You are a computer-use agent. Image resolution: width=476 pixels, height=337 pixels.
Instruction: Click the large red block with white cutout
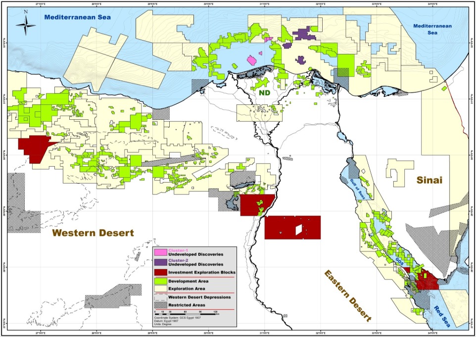coord(292,227)
